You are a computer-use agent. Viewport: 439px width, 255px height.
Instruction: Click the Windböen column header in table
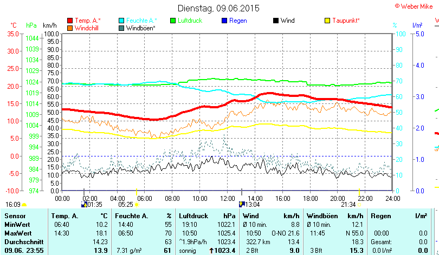tap(321, 216)
